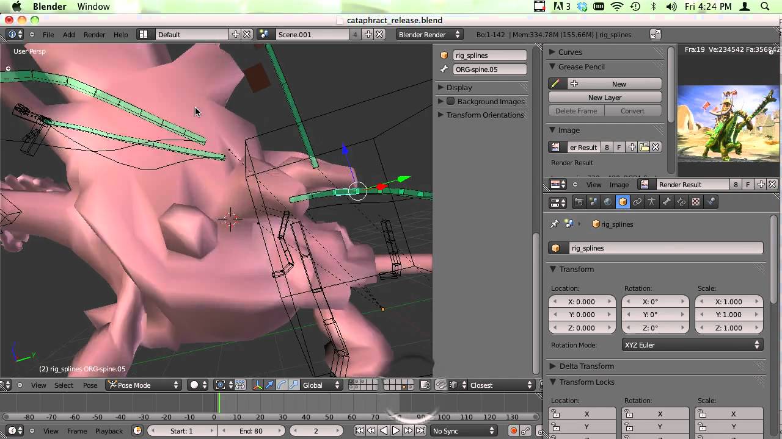Screen dimensions: 782x439
Task: Open the Playback menu in timeline
Action: click(109, 430)
